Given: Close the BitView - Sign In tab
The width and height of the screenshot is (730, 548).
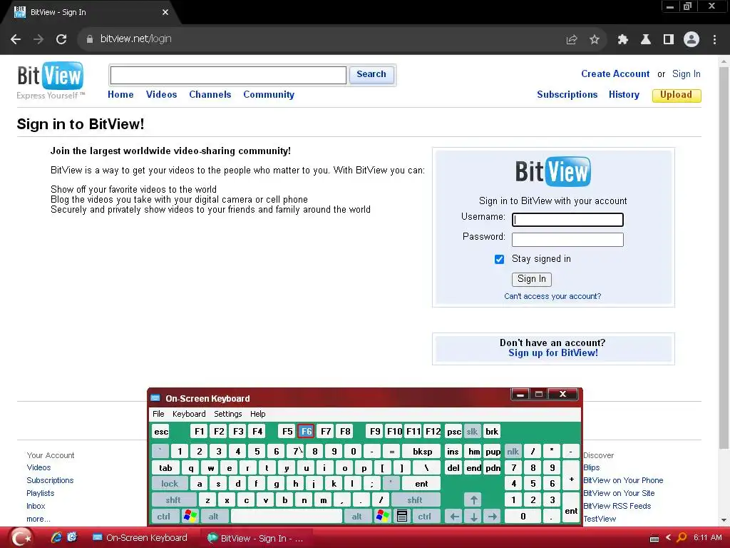Looking at the screenshot, I should tap(165, 12).
